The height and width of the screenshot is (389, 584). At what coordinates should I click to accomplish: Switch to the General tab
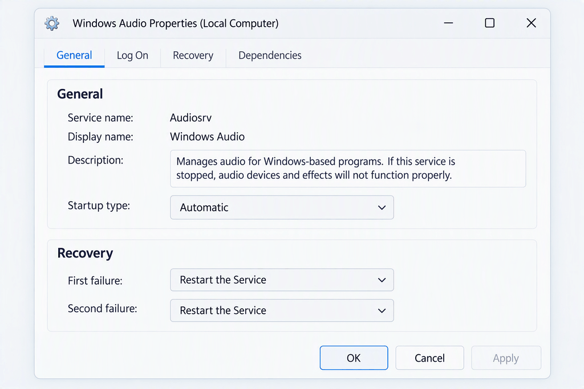74,55
